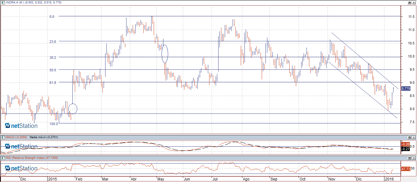Select the MACD (-0.2559) label

pos(17,137)
